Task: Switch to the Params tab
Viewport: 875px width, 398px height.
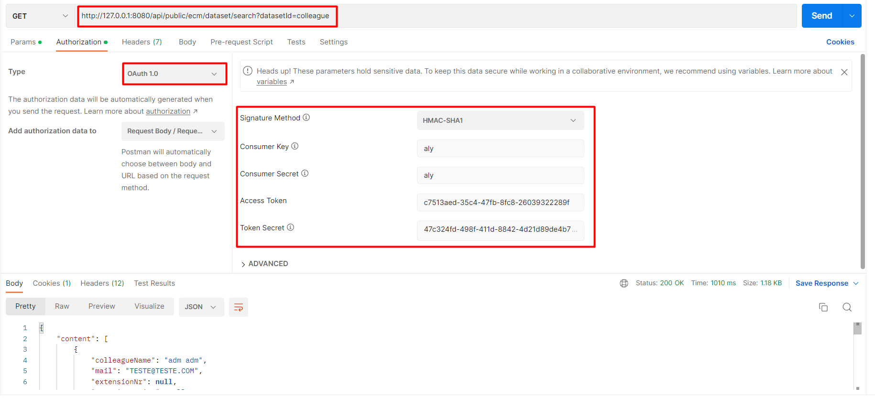Action: pyautogui.click(x=26, y=42)
